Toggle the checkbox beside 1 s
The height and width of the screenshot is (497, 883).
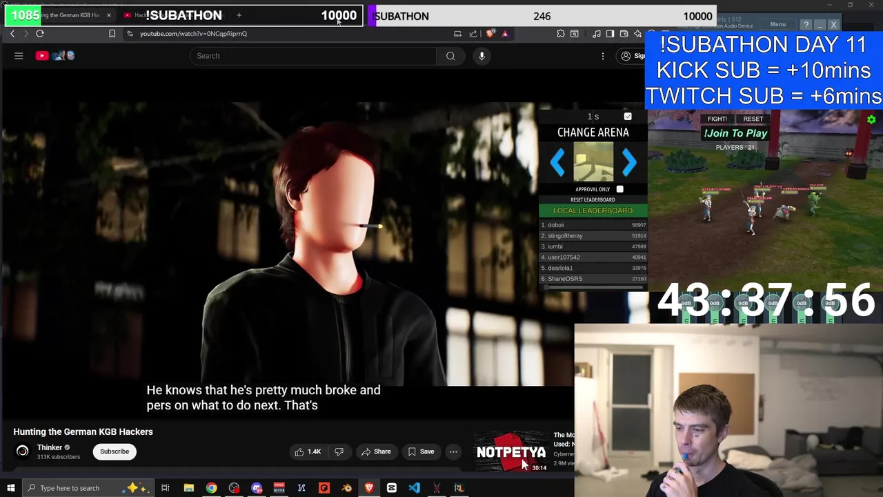(628, 117)
